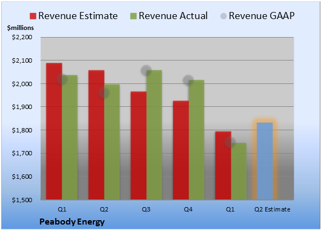Click the Q2 Revenue GAAP gray marker
Screen dimensions: 321x230
point(104,93)
